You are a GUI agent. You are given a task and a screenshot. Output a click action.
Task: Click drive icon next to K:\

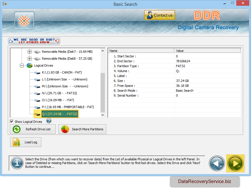(x=37, y=73)
